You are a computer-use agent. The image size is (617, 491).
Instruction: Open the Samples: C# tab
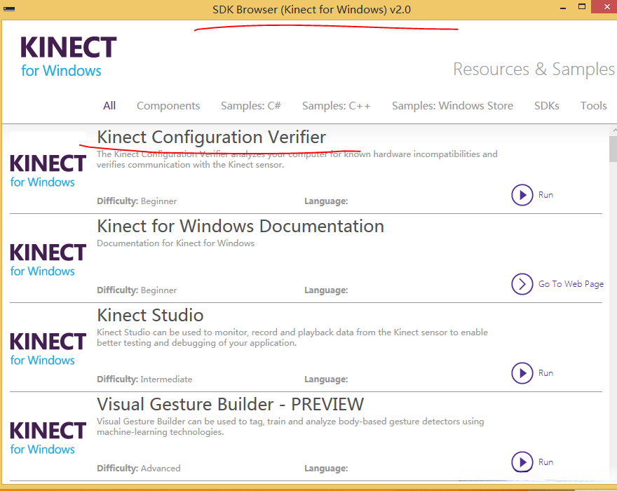251,105
